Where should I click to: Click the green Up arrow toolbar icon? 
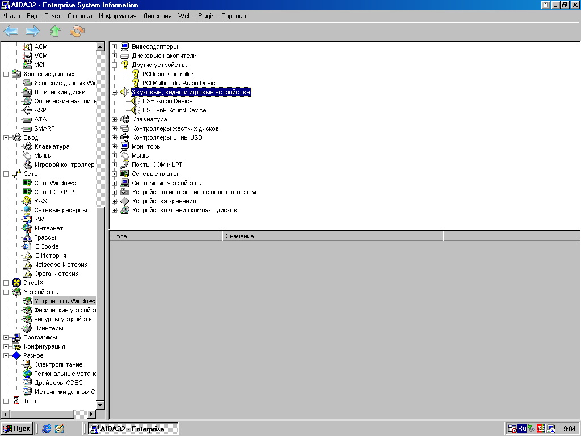click(x=55, y=31)
